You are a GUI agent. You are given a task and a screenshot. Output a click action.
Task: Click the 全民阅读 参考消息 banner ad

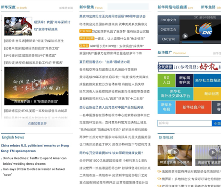click(x=190, y=67)
